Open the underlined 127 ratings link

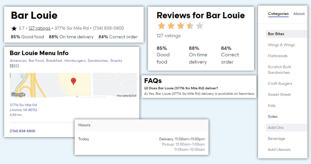(x=39, y=28)
